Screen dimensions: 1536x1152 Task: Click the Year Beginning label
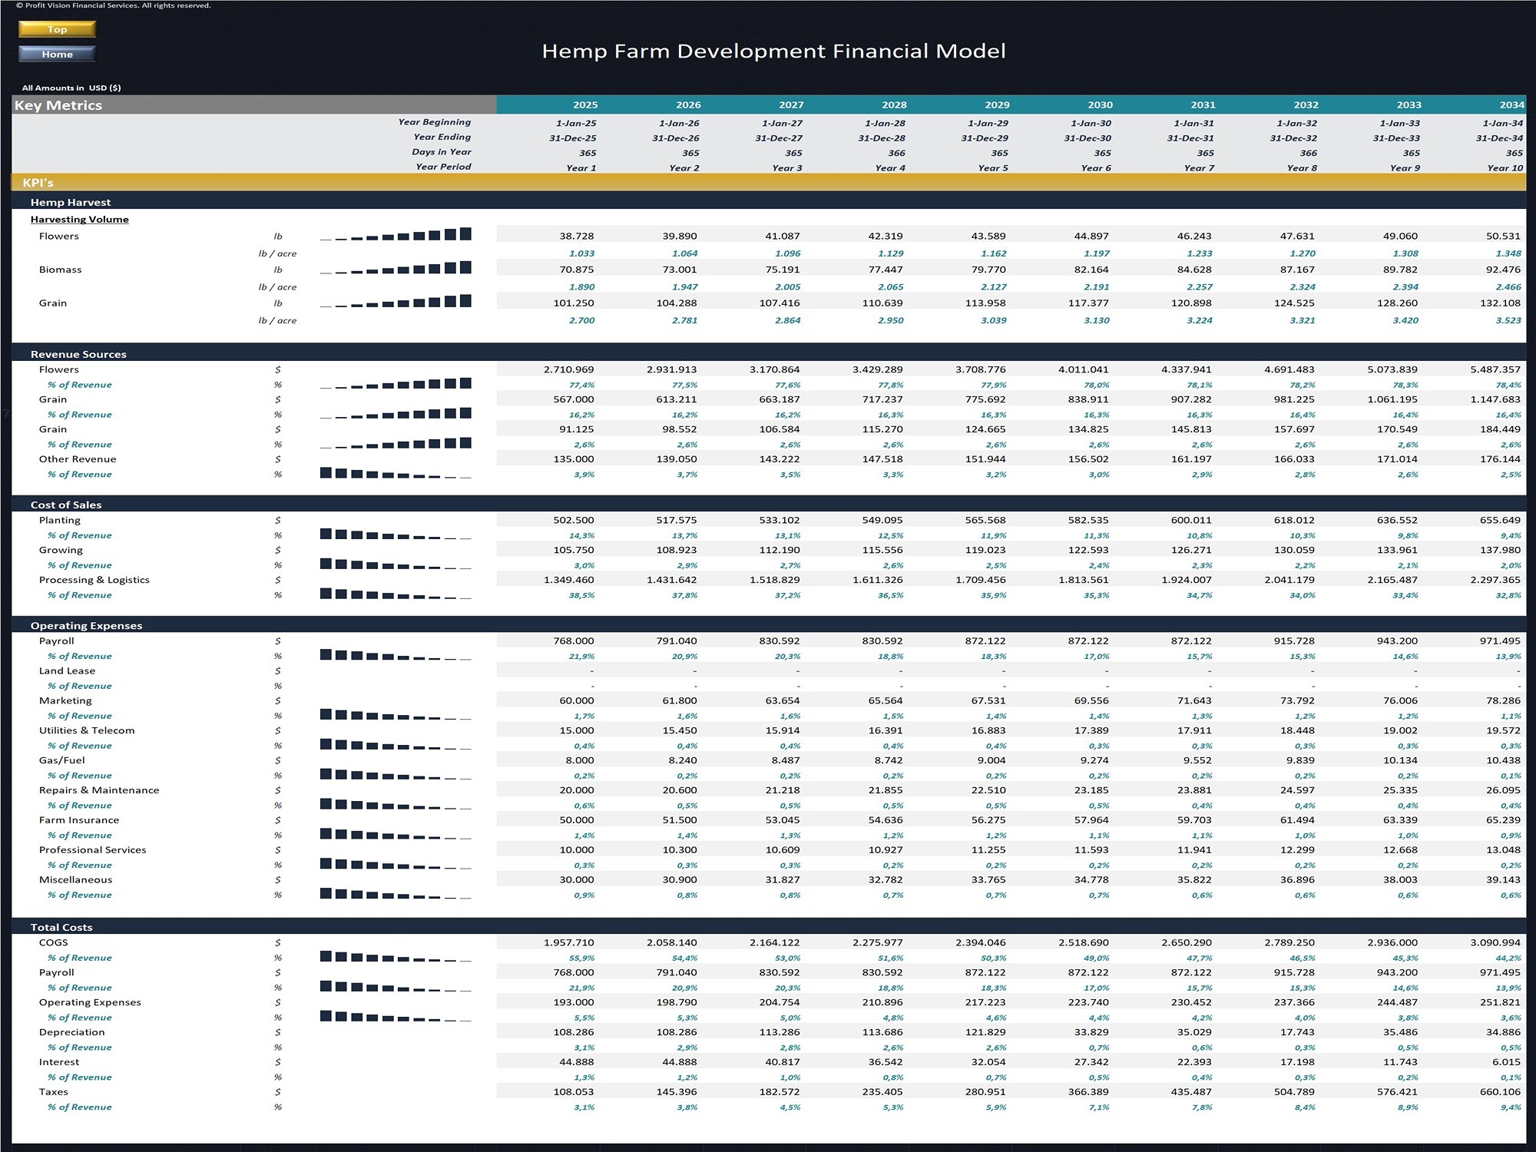pyautogui.click(x=435, y=122)
